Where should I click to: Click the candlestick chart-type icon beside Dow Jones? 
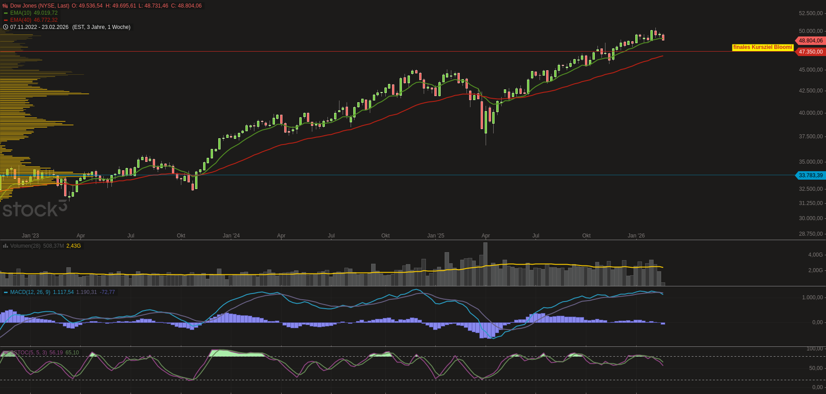point(5,6)
